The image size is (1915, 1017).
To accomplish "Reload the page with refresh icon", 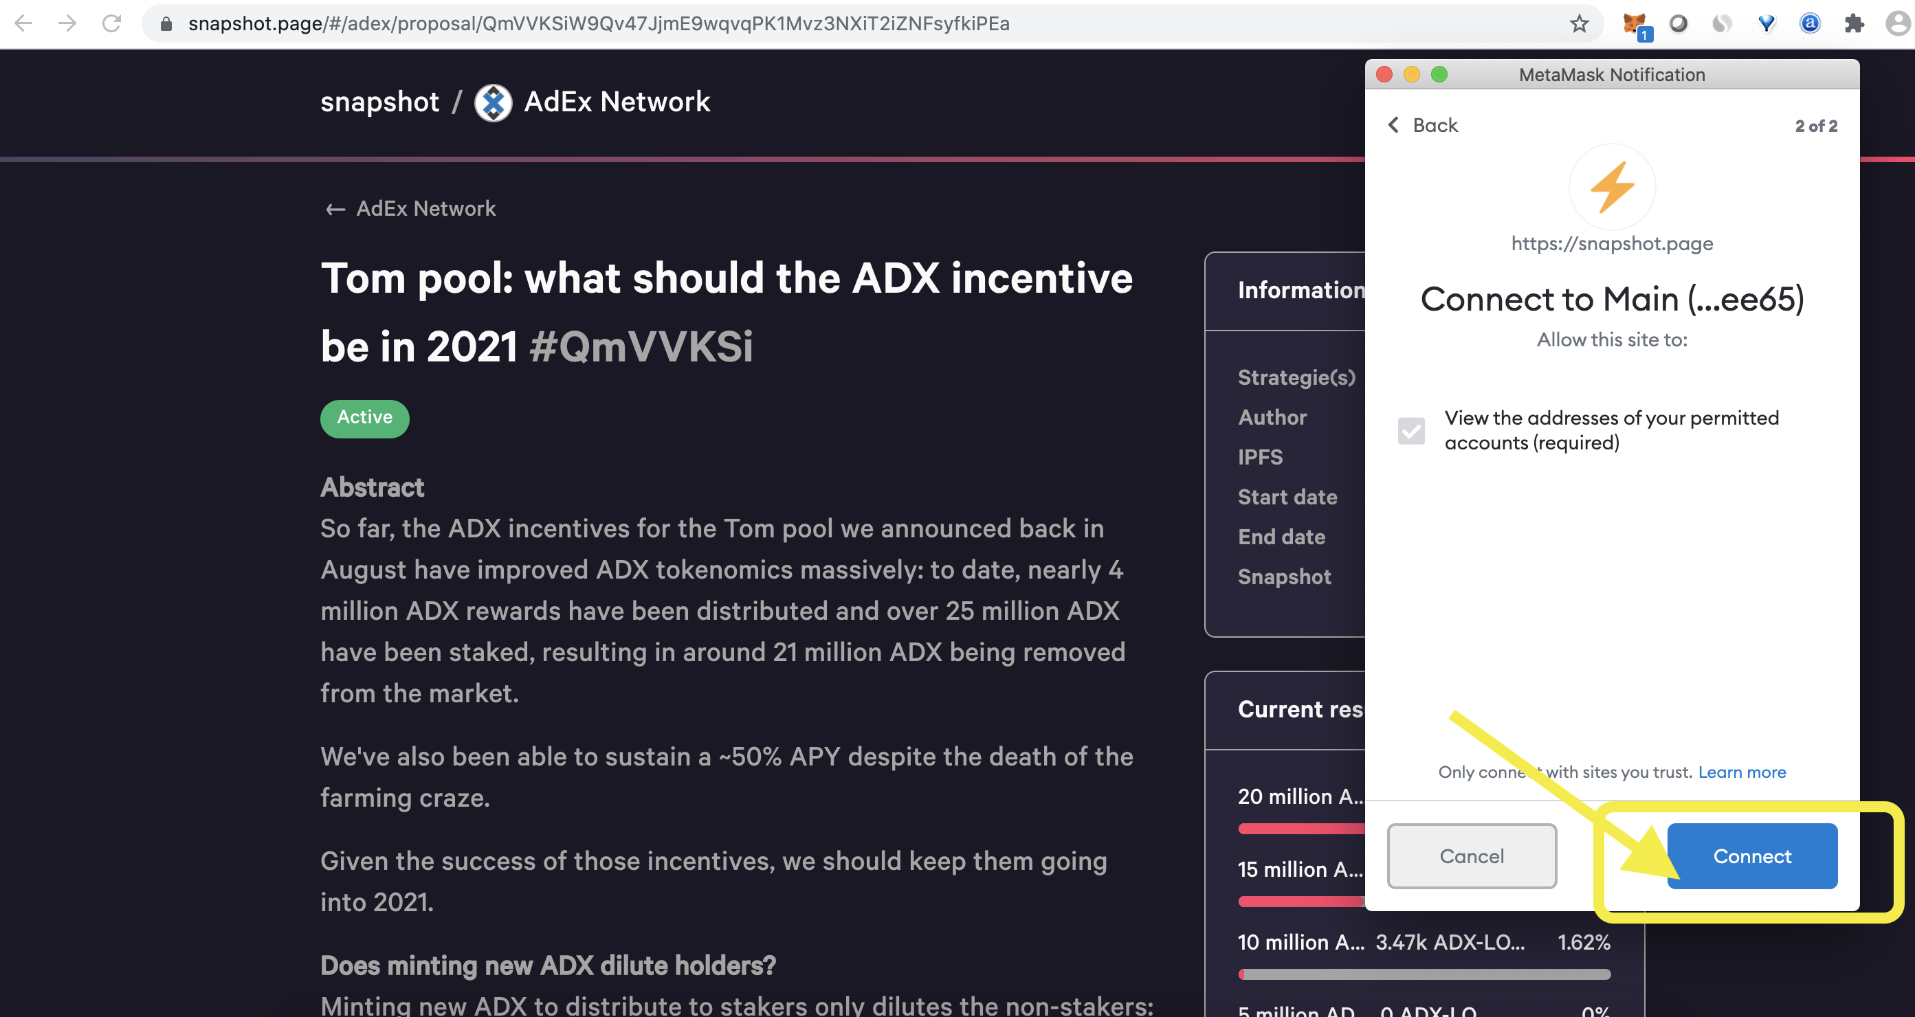I will tap(111, 24).
